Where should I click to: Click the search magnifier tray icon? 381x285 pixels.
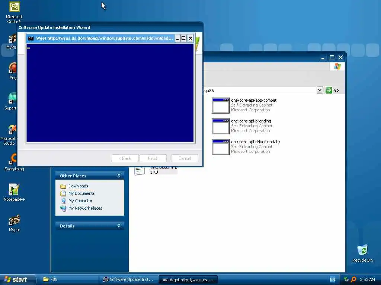coord(353,279)
